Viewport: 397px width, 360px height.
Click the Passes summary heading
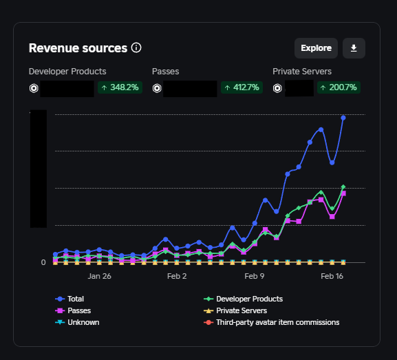166,72
